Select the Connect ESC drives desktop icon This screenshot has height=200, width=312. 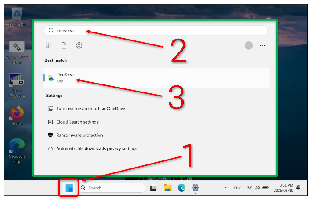tap(17, 53)
